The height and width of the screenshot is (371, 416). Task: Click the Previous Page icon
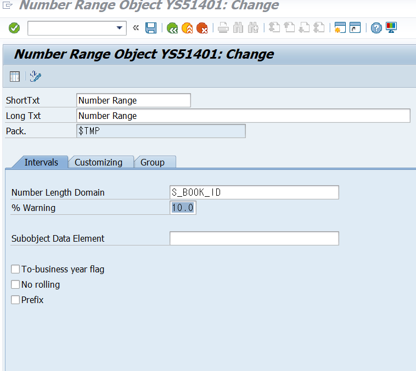coord(289,27)
